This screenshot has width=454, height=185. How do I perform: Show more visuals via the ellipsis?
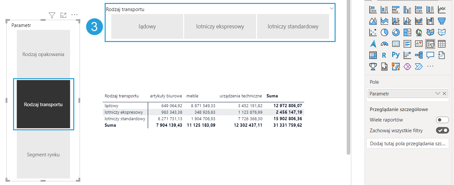[430, 66]
